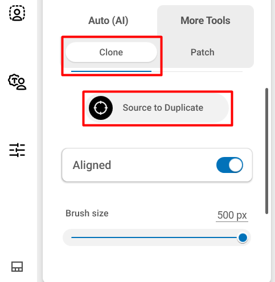Click the blue brush size slider track
The width and height of the screenshot is (275, 282).
coord(154,237)
